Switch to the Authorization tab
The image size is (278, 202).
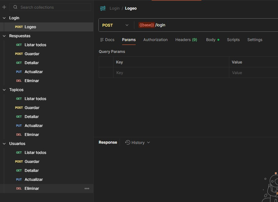(x=155, y=40)
